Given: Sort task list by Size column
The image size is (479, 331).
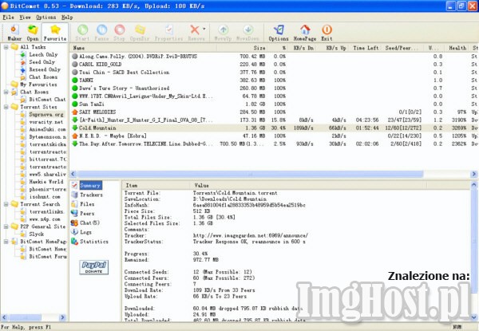Looking at the screenshot, I should point(242,48).
